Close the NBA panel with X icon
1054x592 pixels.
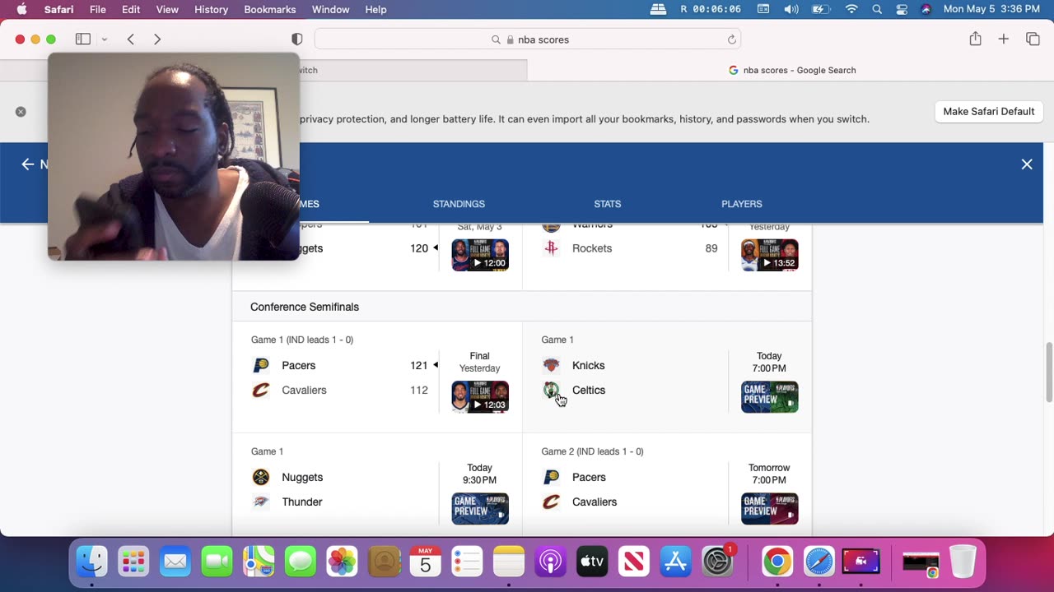click(x=1027, y=164)
